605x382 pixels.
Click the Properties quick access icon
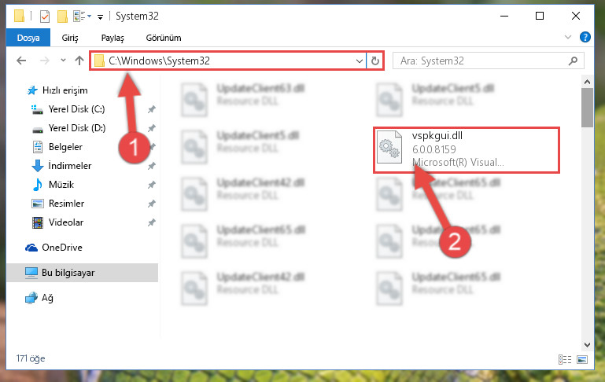[45, 17]
